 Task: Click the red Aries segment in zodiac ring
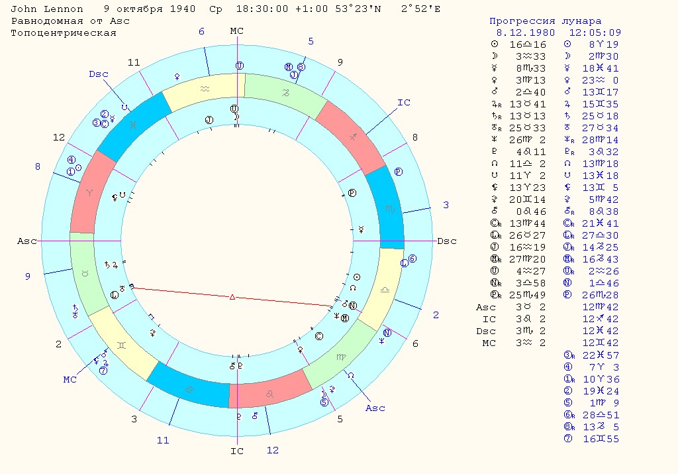90,193
